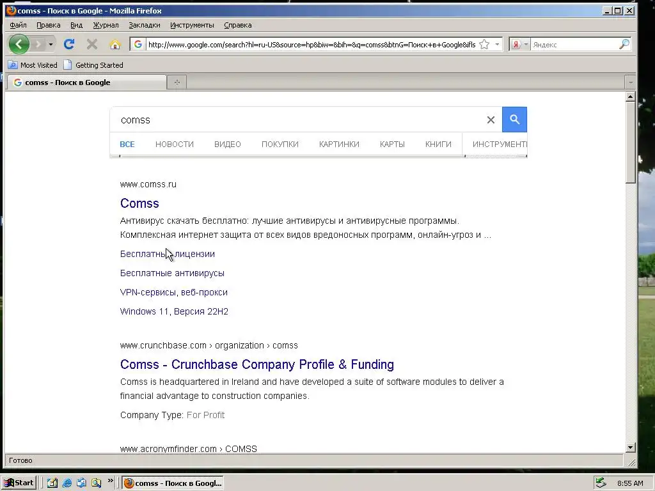Reload the page with the refresh icon
The image size is (655, 491).
(69, 44)
